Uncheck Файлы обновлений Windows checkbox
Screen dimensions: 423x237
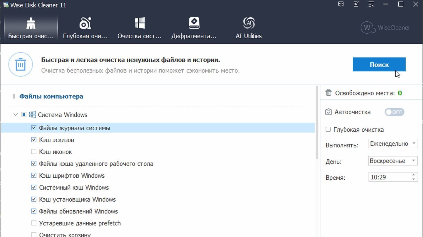(x=34, y=211)
